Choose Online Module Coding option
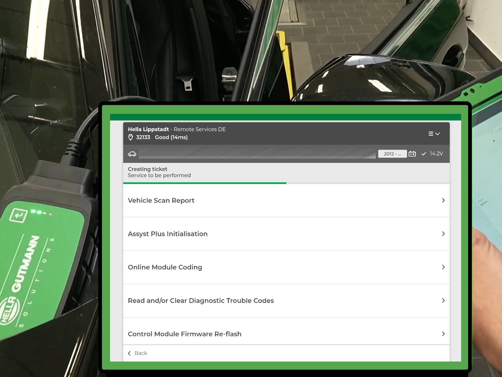 (165, 267)
